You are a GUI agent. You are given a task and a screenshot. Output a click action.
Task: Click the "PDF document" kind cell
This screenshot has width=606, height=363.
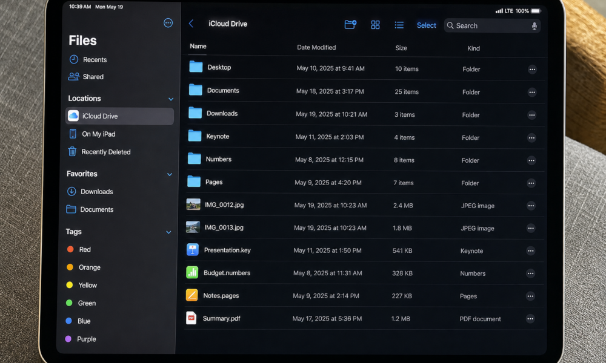point(480,319)
